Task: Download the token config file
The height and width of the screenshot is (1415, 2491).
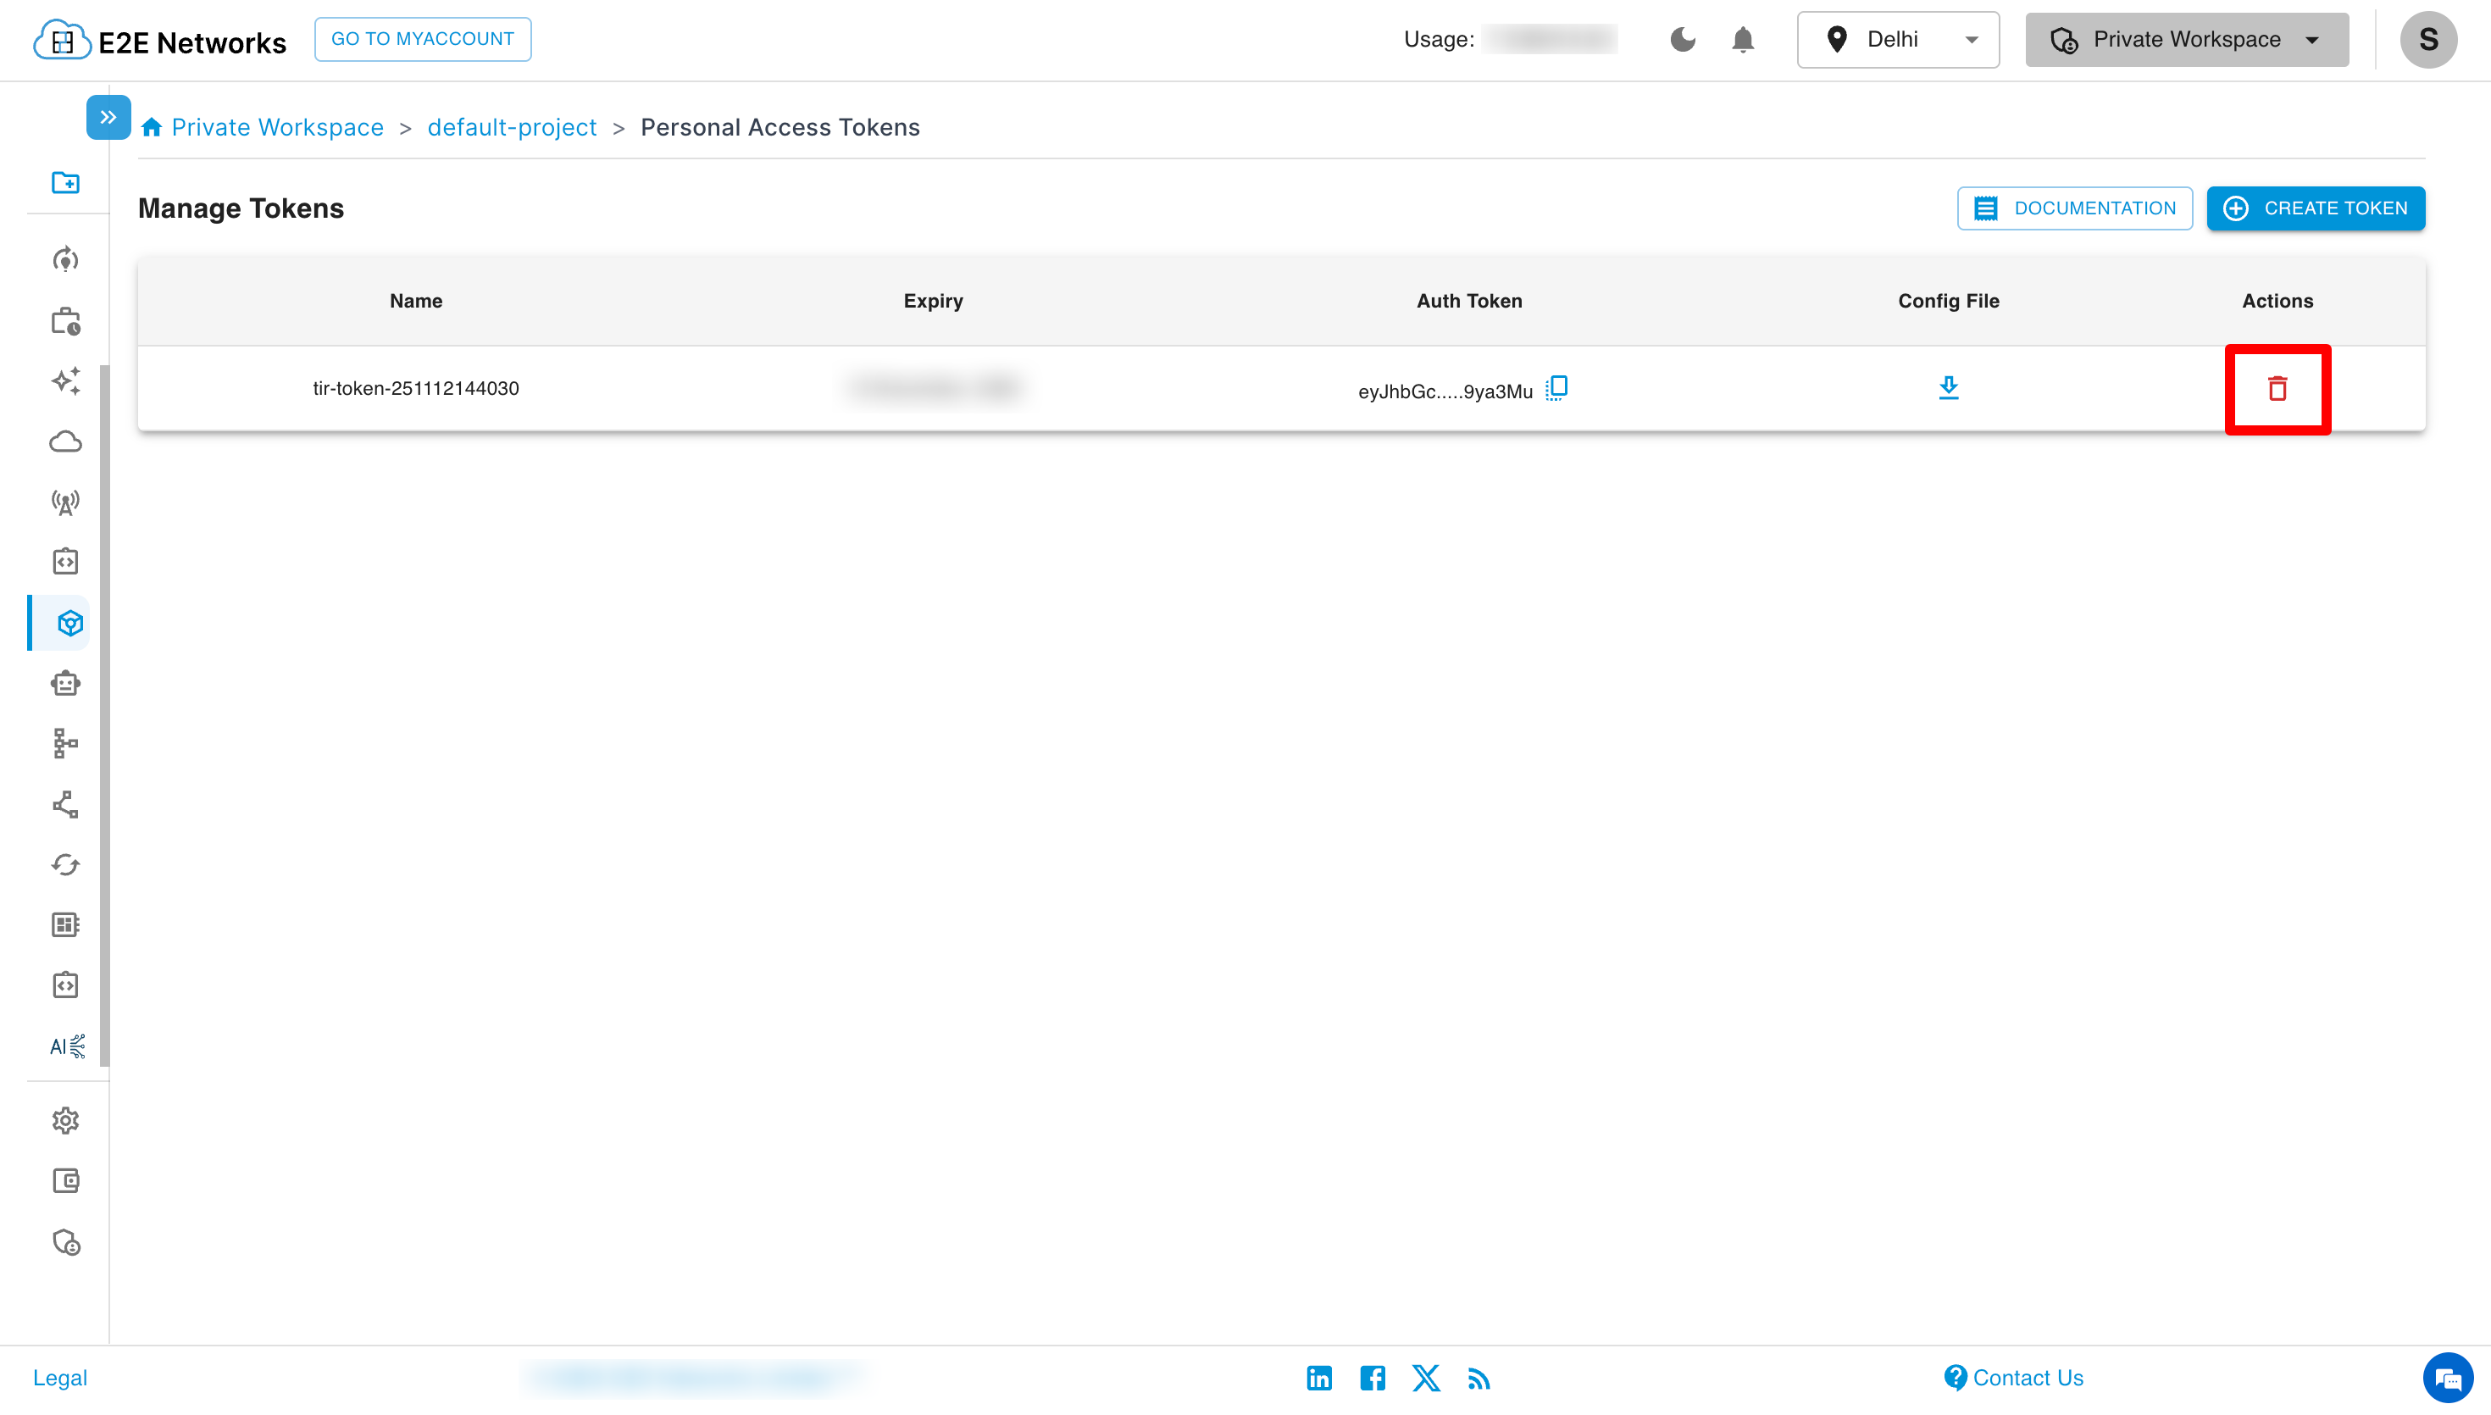Action: pos(1948,388)
